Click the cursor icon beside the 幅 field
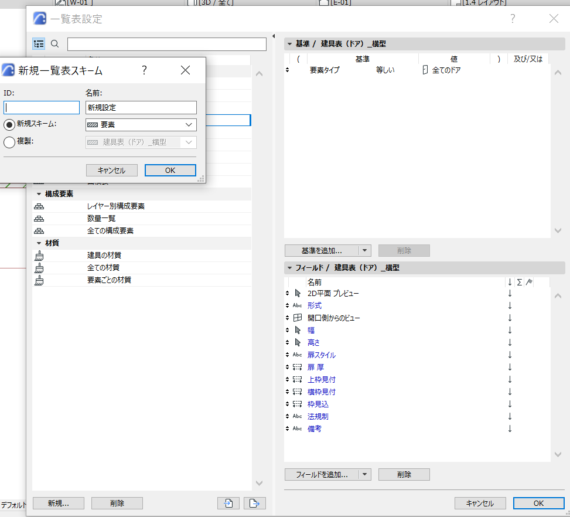 (x=298, y=331)
